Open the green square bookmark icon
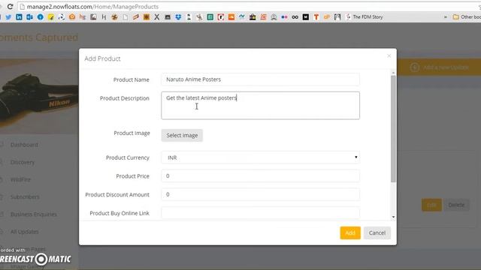Viewport: 481px width, 270px height. pos(210,17)
